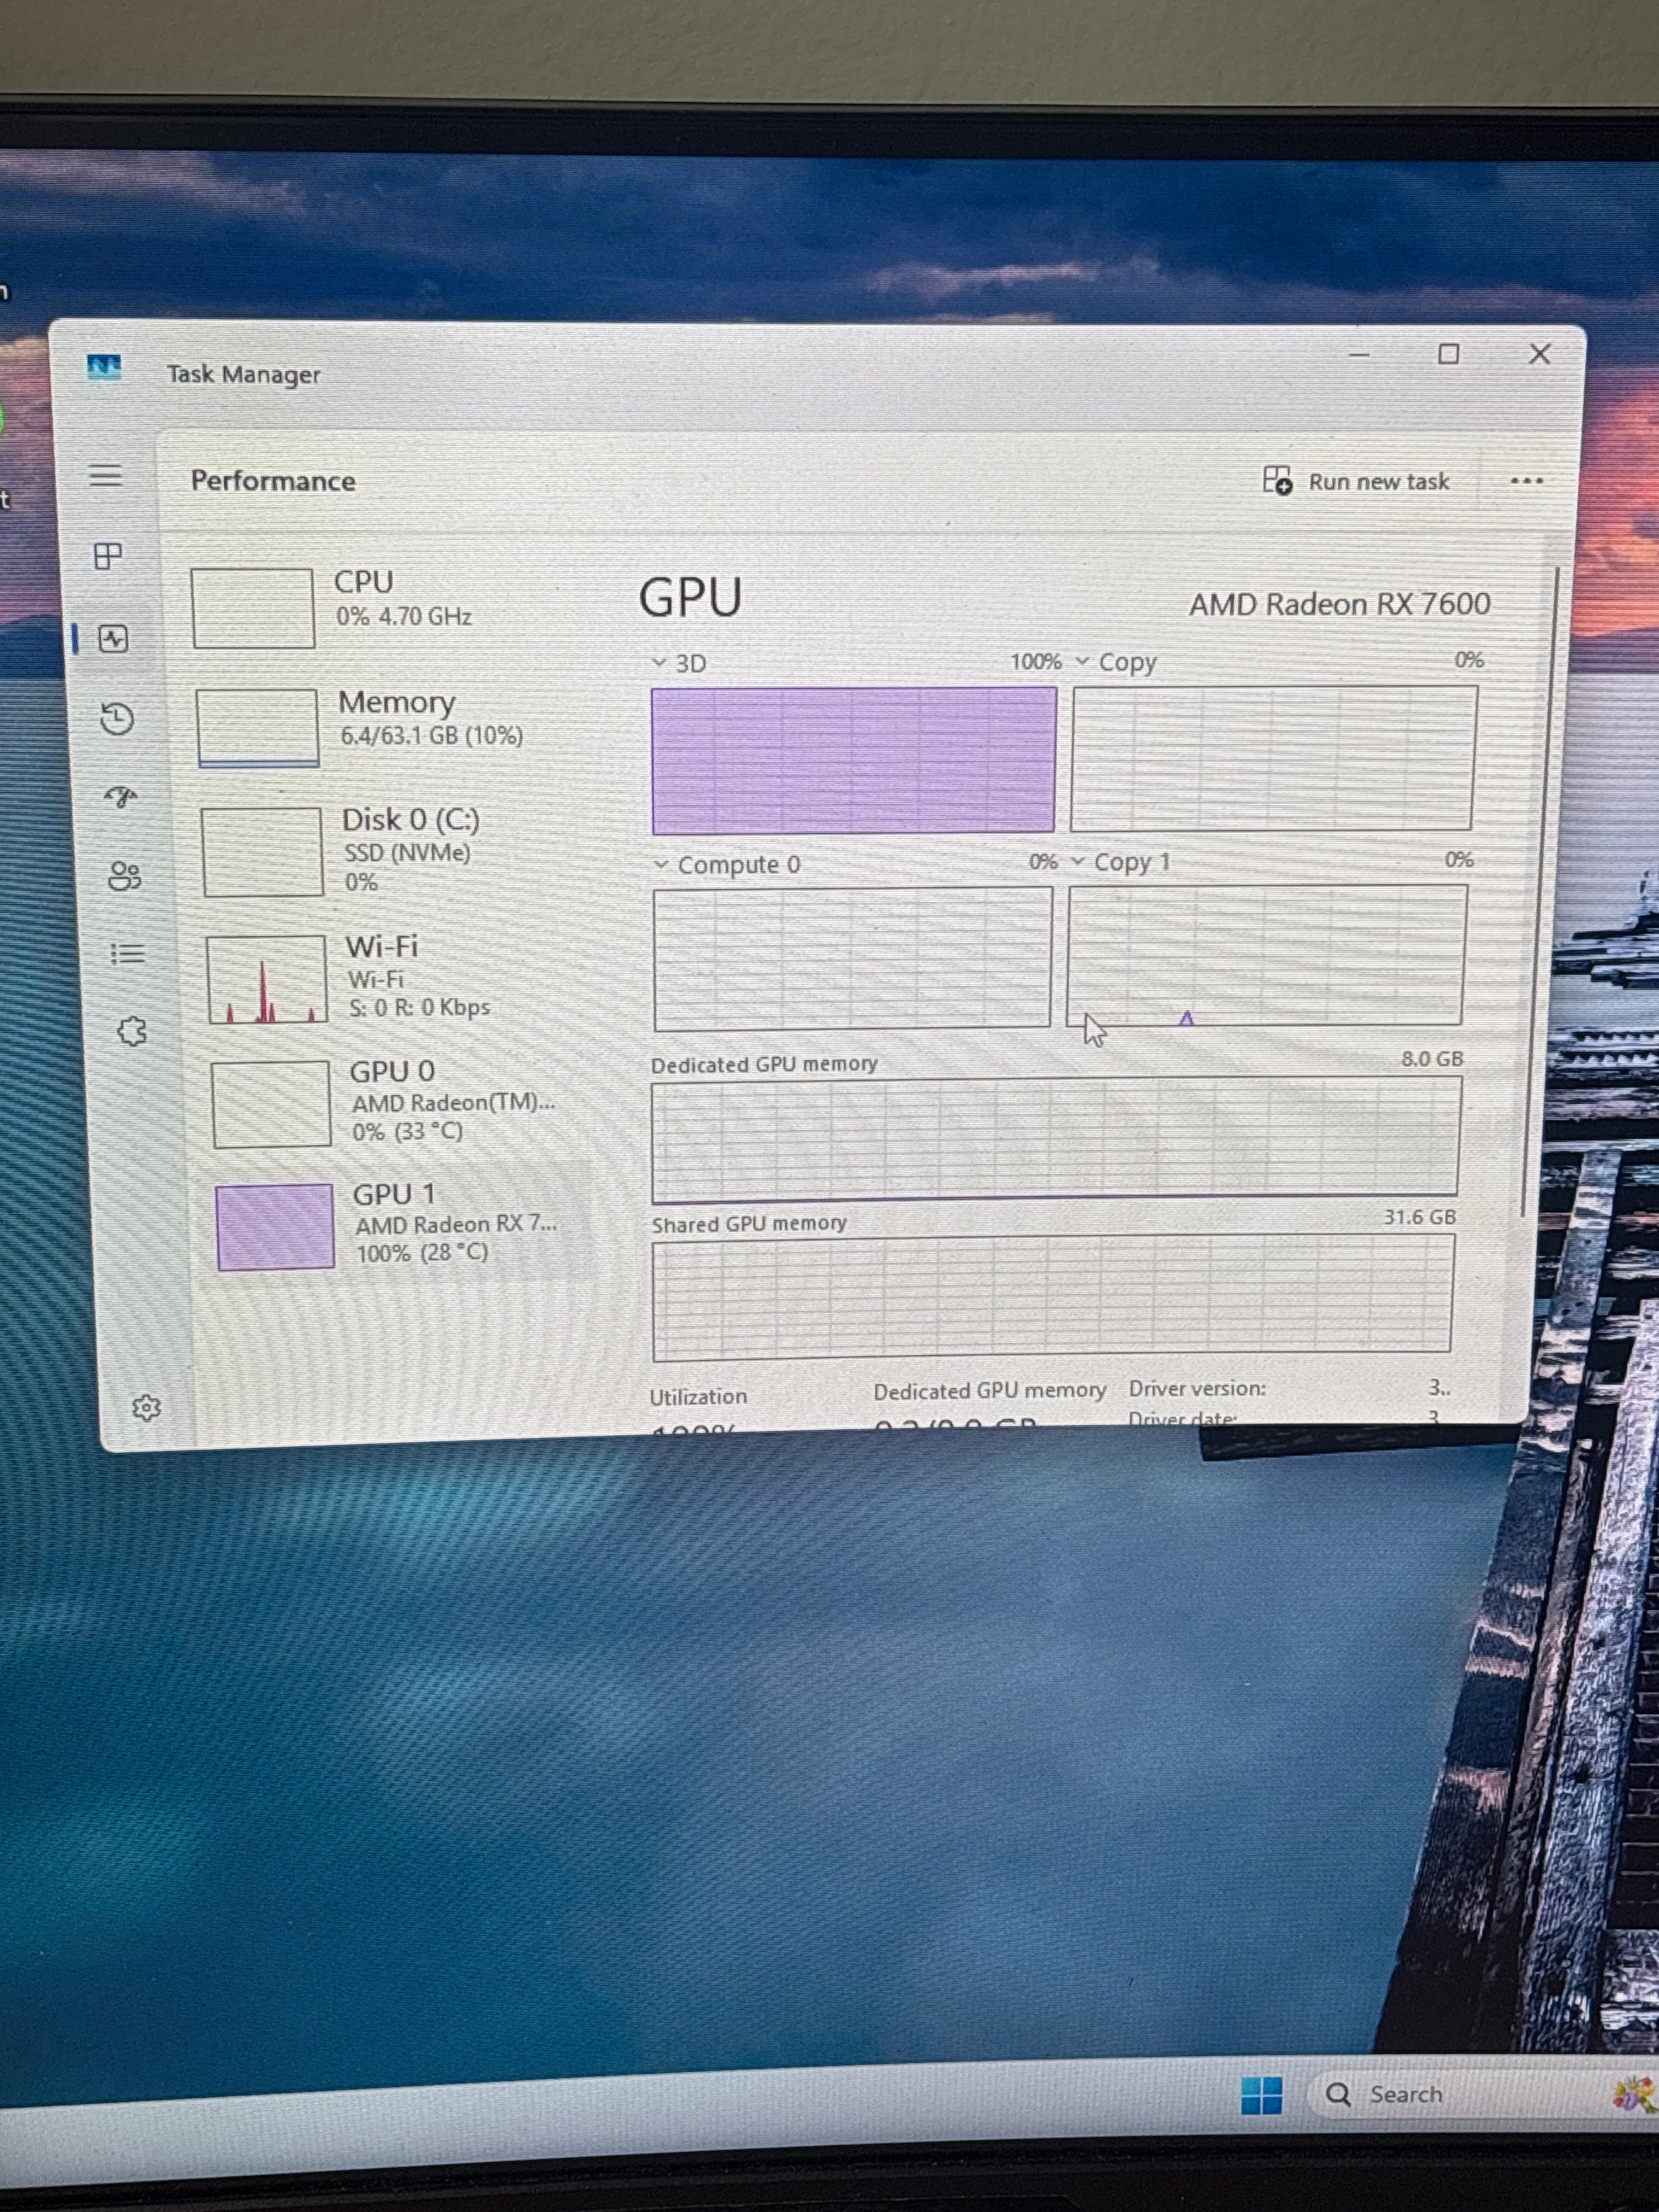The height and width of the screenshot is (2212, 1659).
Task: Click the Copy 1 engine graph
Action: tap(1266, 955)
